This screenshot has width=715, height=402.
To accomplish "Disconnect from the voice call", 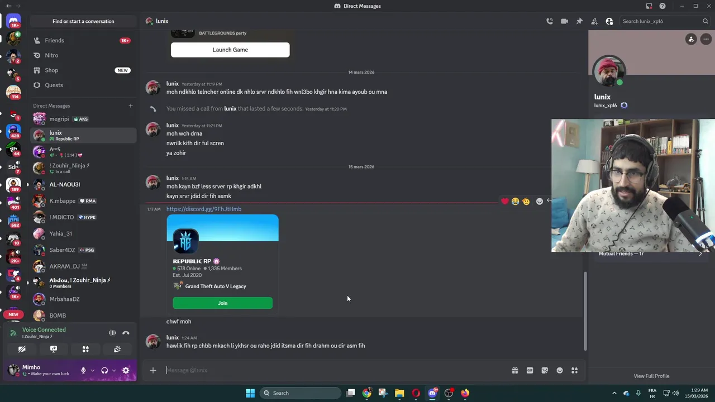I will pyautogui.click(x=126, y=333).
